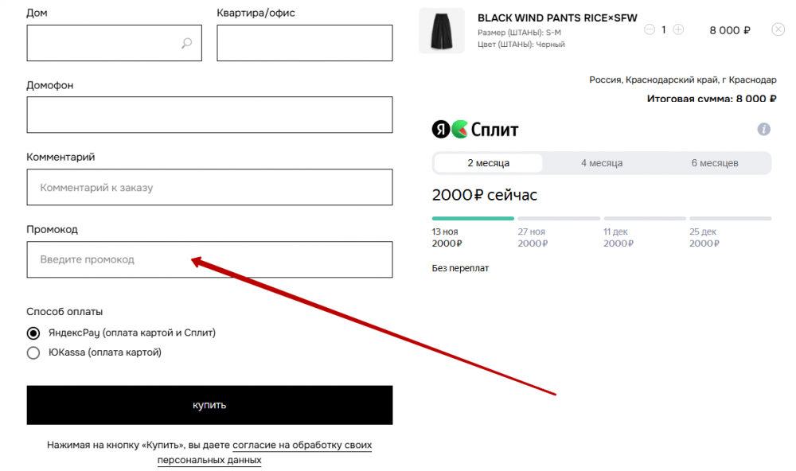Focus the Комментарий к заказу field
Image resolution: width=796 pixels, height=471 pixels.
point(209,188)
